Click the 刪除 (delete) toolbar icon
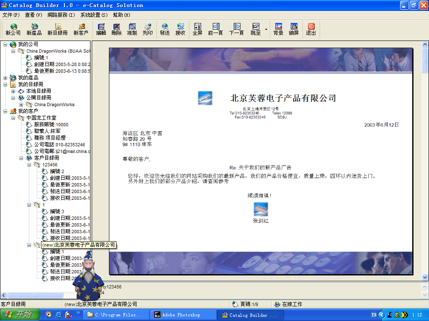This screenshot has height=321, width=429. (x=116, y=29)
